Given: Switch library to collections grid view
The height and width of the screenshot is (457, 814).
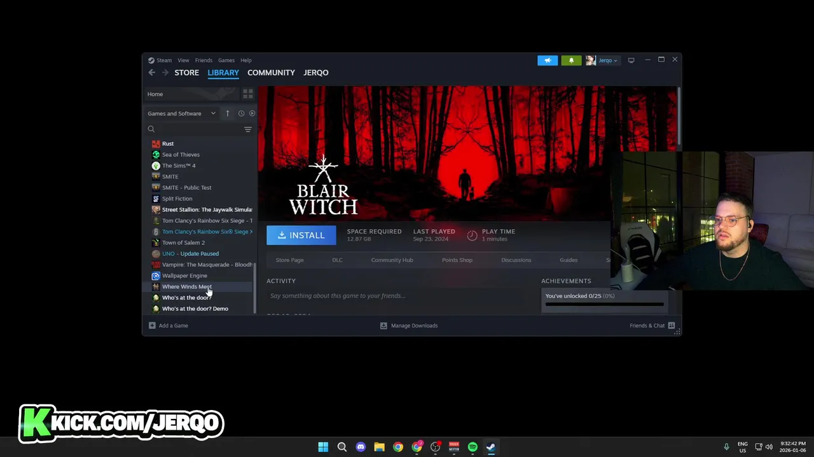Looking at the screenshot, I should point(248,94).
